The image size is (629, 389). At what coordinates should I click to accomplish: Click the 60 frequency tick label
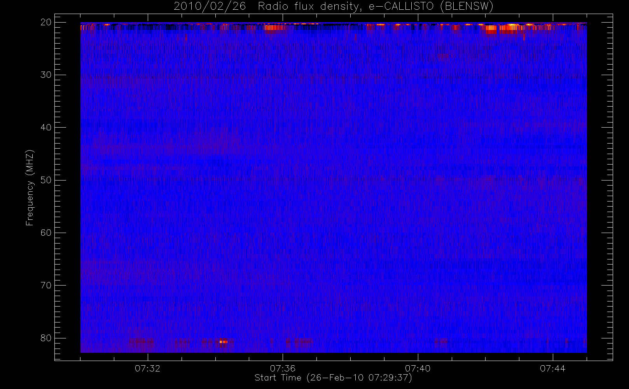tap(46, 233)
